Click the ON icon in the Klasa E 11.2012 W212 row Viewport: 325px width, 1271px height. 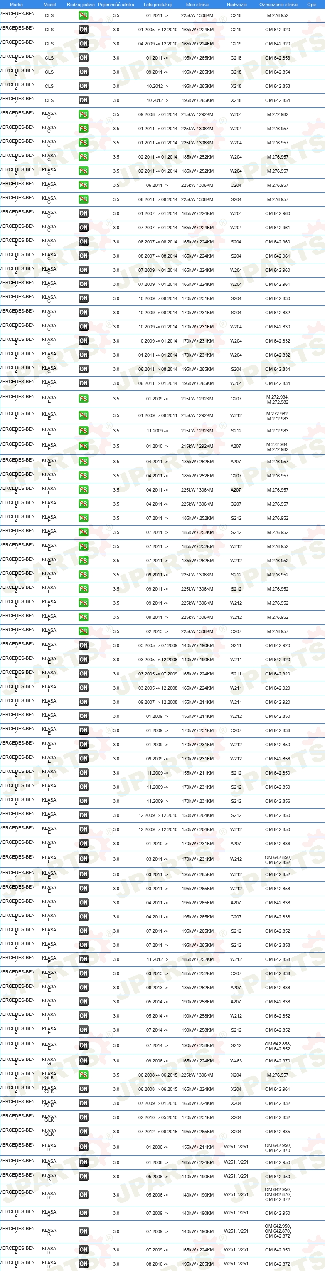coord(83,959)
